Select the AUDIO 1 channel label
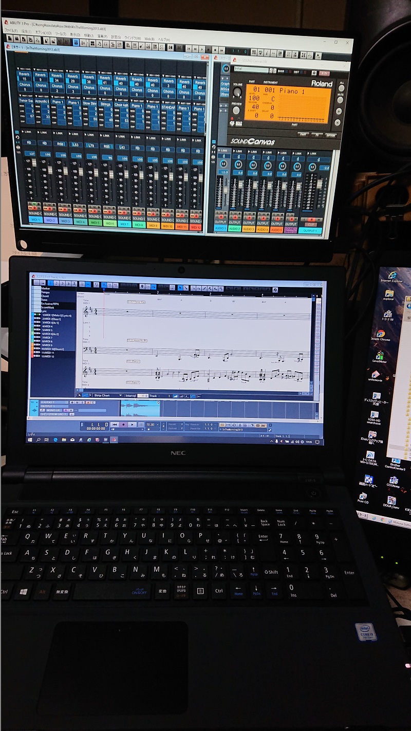 click(x=221, y=228)
